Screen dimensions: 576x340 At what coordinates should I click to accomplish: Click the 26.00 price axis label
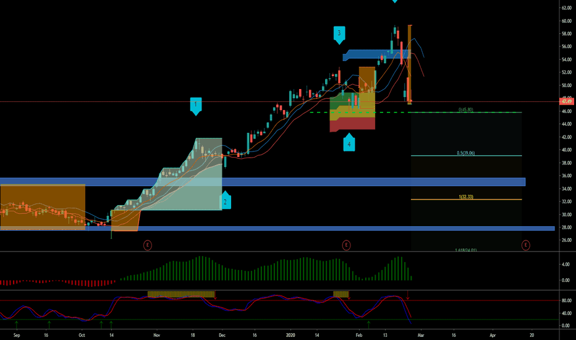[567, 240]
